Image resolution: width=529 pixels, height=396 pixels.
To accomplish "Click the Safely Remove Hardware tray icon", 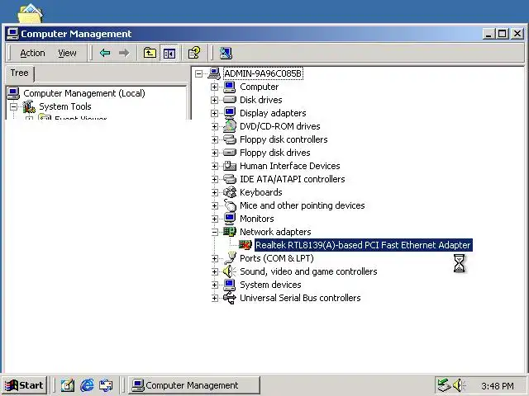I will pos(444,385).
